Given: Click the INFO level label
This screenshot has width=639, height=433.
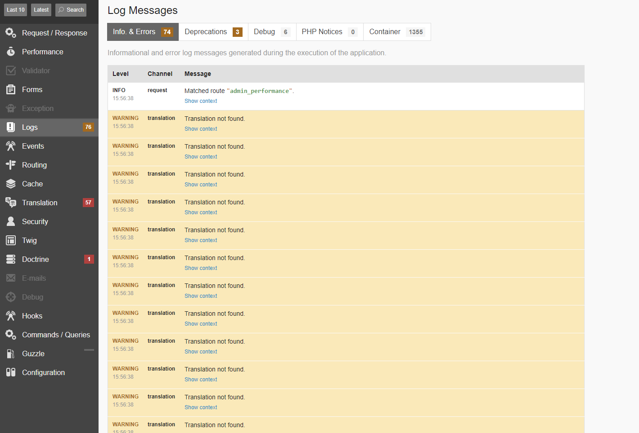Looking at the screenshot, I should point(119,90).
